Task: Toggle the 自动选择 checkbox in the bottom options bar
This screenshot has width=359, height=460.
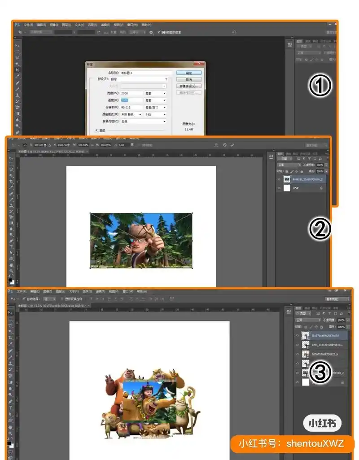Action: [x=24, y=299]
